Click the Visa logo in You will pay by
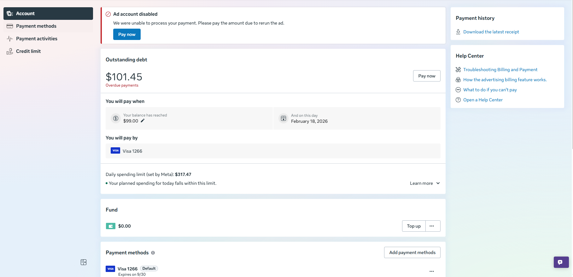This screenshot has width=573, height=277. tap(115, 150)
